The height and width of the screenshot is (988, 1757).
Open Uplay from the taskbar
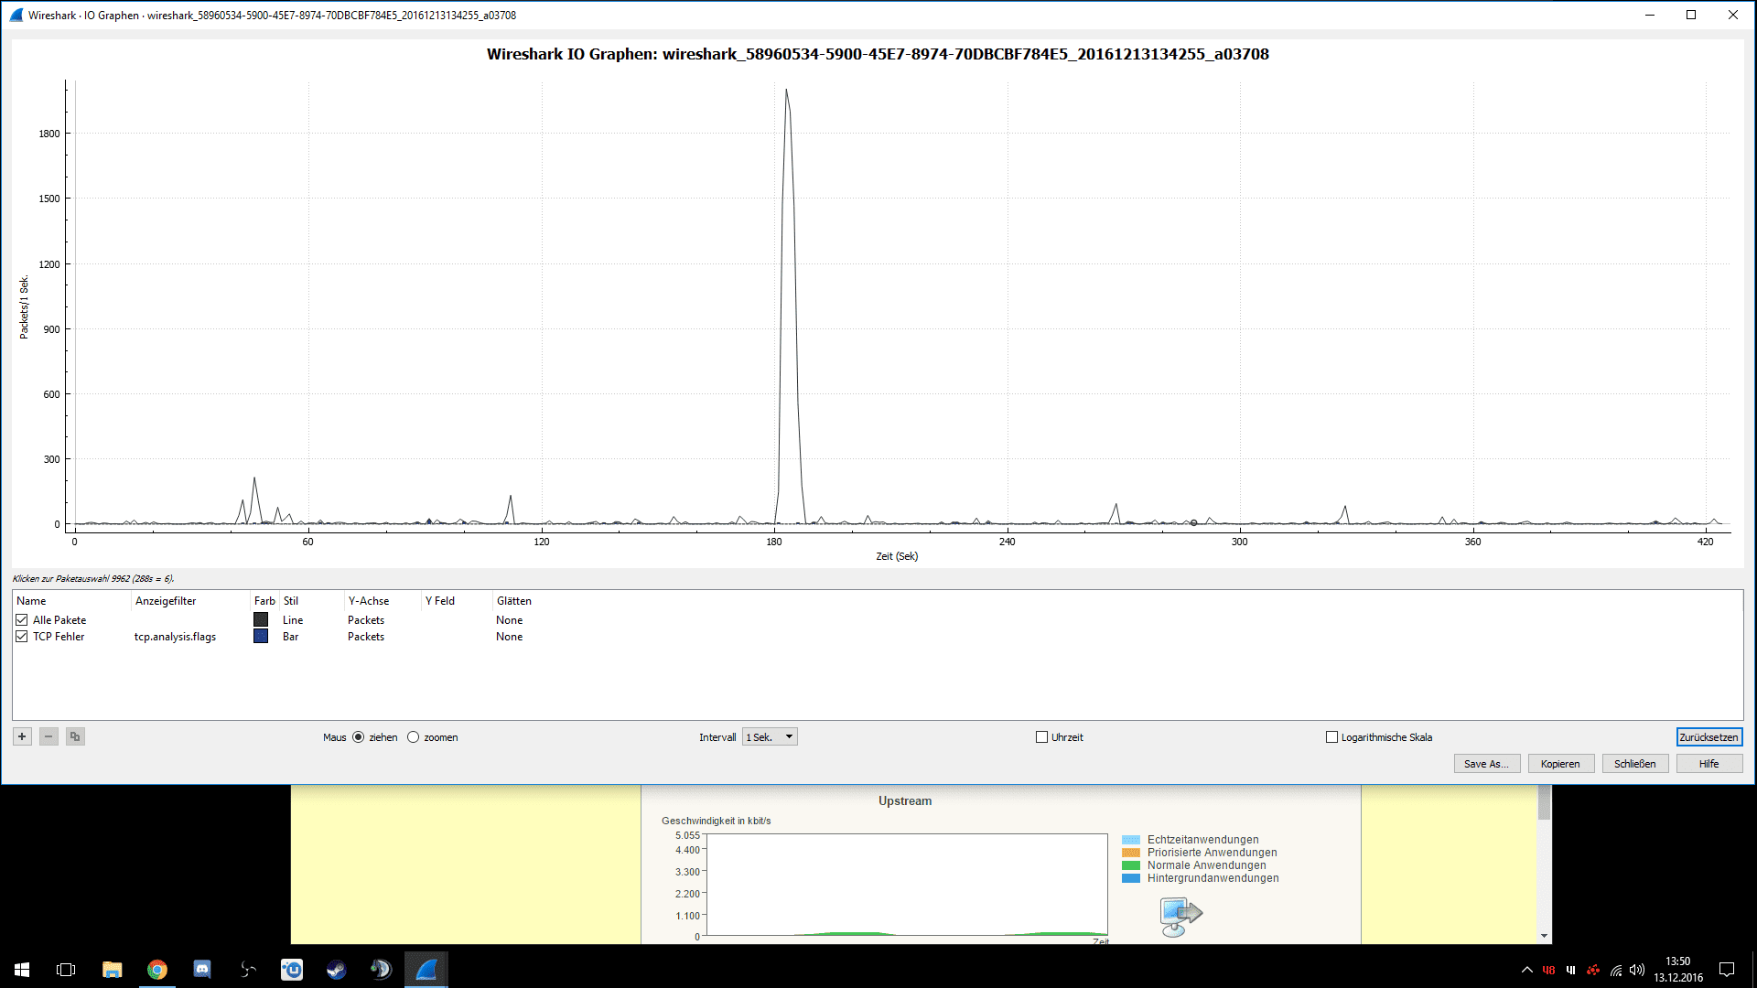(292, 969)
